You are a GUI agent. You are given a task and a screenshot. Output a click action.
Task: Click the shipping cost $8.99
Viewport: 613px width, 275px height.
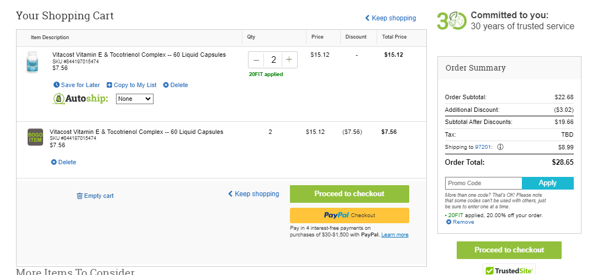566,148
